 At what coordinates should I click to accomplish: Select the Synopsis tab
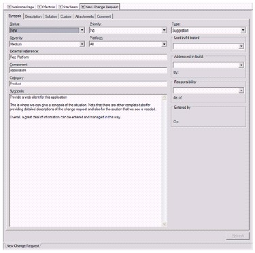click(15, 16)
